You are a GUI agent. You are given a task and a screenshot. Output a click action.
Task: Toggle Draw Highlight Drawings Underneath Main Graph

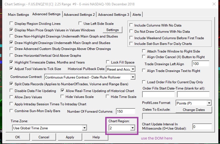(11, 43)
